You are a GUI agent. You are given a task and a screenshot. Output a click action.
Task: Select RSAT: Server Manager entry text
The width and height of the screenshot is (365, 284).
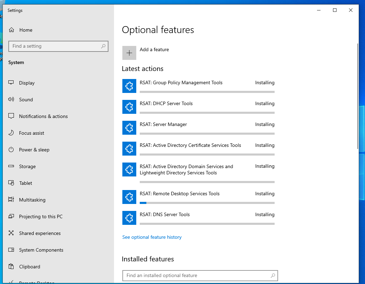point(163,124)
